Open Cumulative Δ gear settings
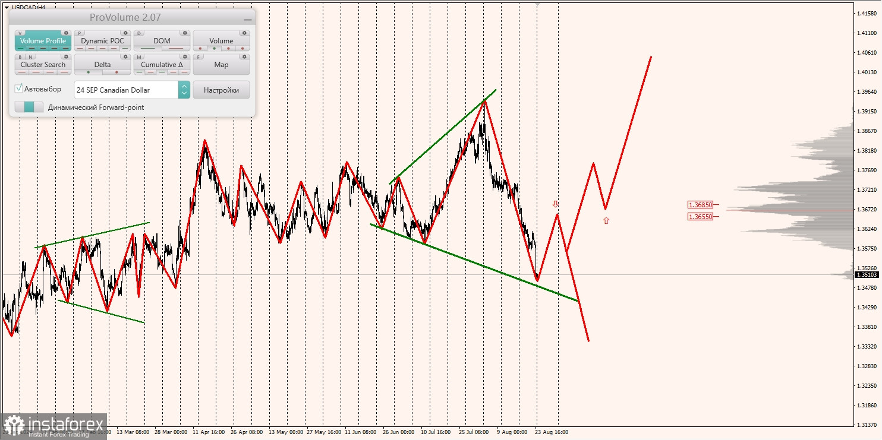 (x=185, y=57)
